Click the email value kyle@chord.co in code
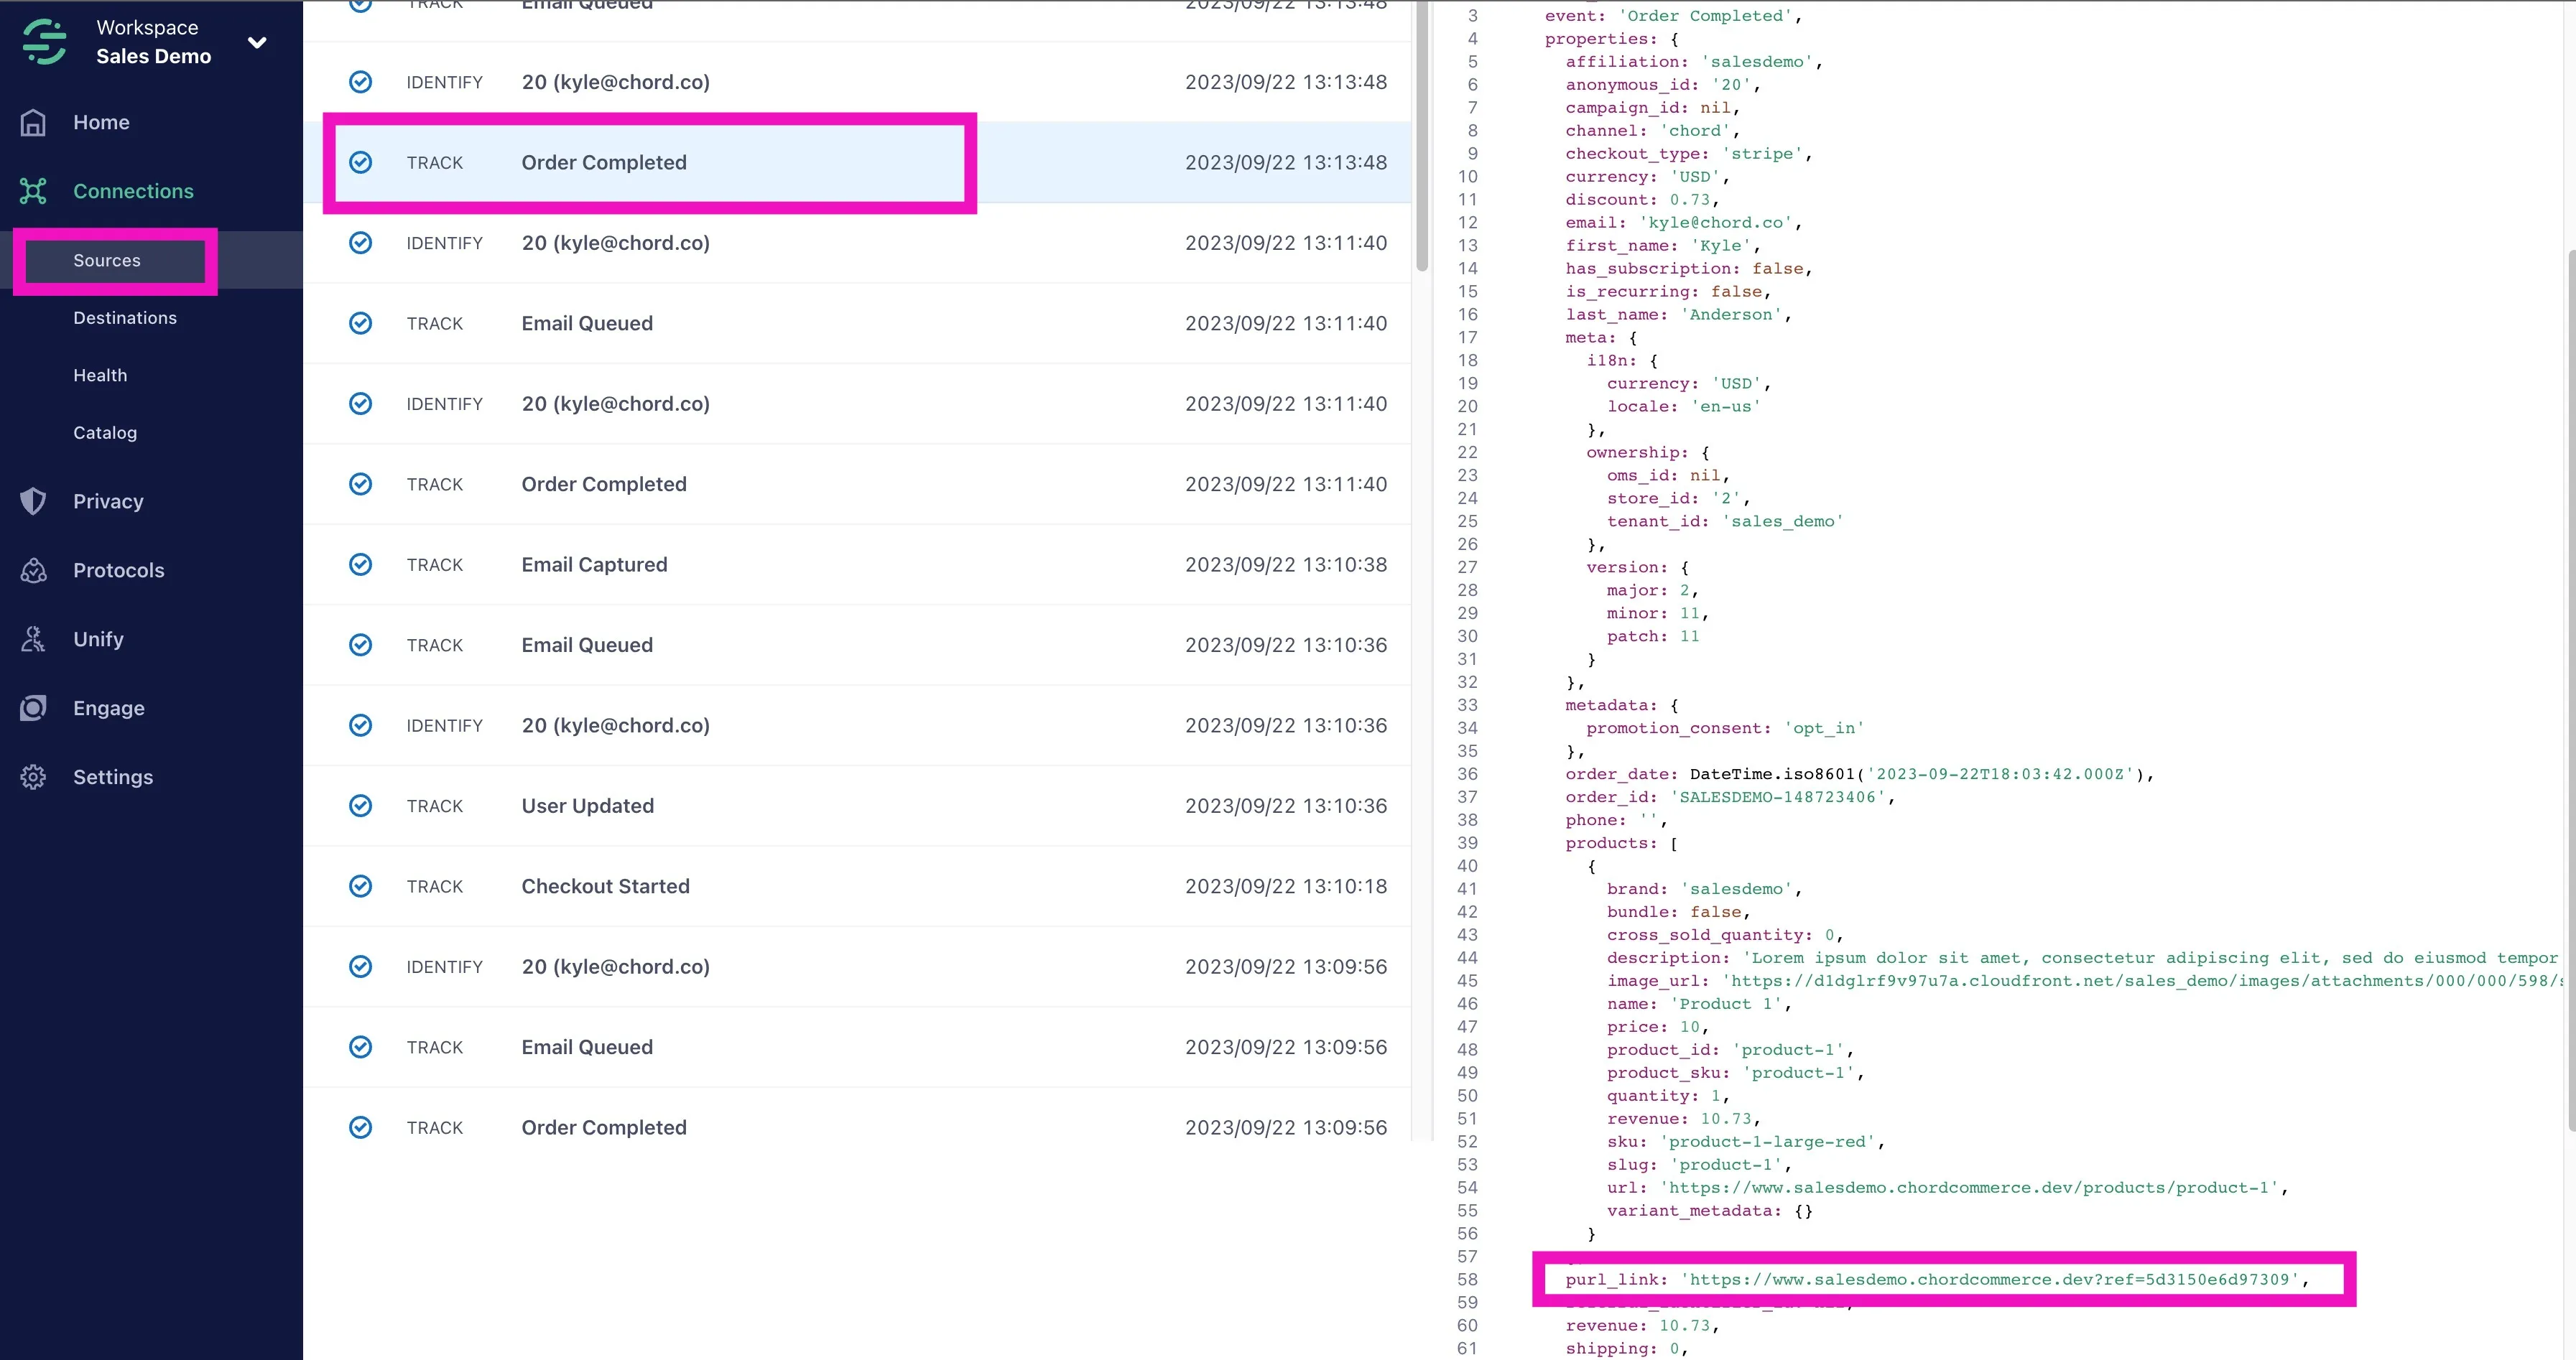 pyautogui.click(x=1715, y=222)
